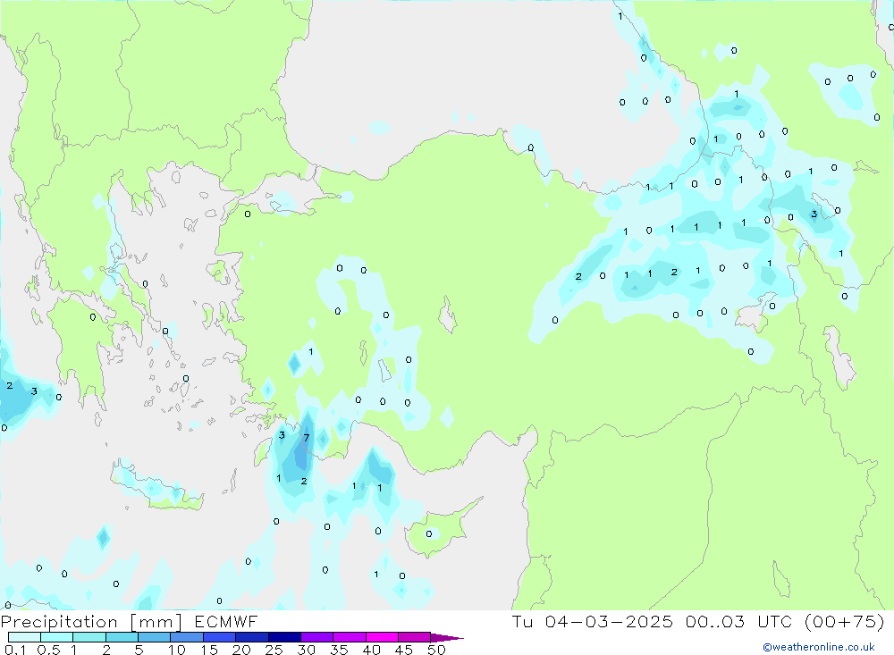Pick the legend swatch between 35 and 40
Screen dimensions: 894x655
click(x=349, y=637)
